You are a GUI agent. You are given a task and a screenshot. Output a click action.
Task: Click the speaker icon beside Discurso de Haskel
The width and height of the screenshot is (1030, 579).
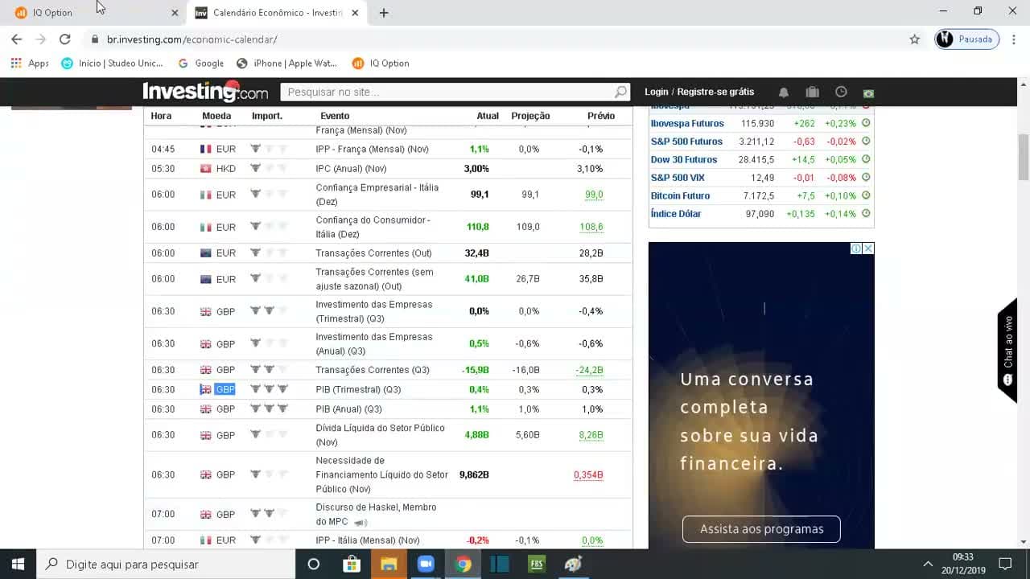tap(360, 523)
